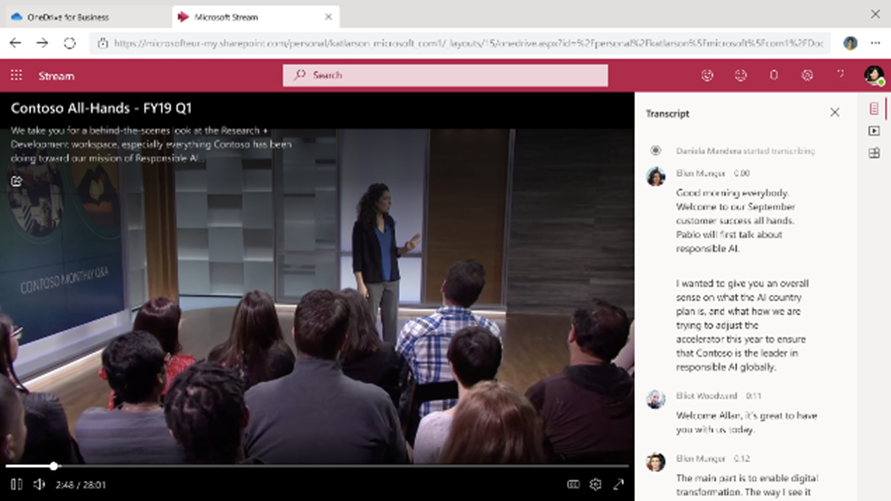Click the happy smiley feedback icon

pyautogui.click(x=707, y=75)
